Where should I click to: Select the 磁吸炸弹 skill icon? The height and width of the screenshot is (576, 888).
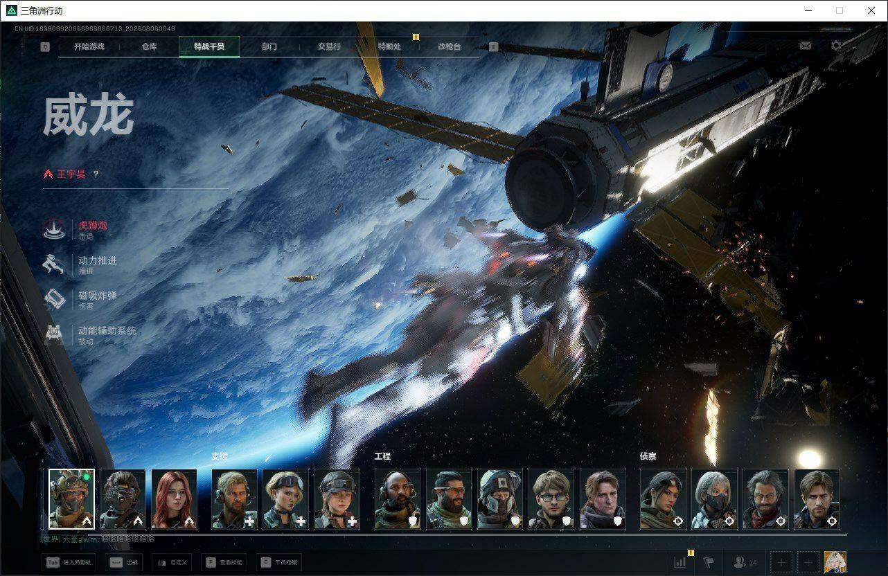(54, 299)
